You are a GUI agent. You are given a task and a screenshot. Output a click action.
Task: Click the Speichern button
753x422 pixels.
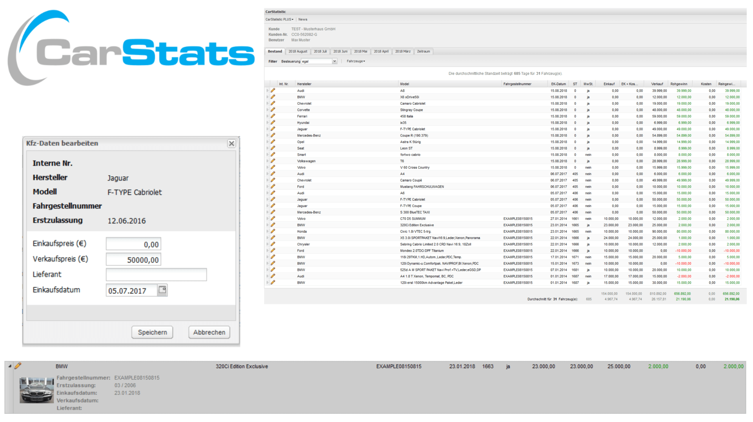point(152,332)
